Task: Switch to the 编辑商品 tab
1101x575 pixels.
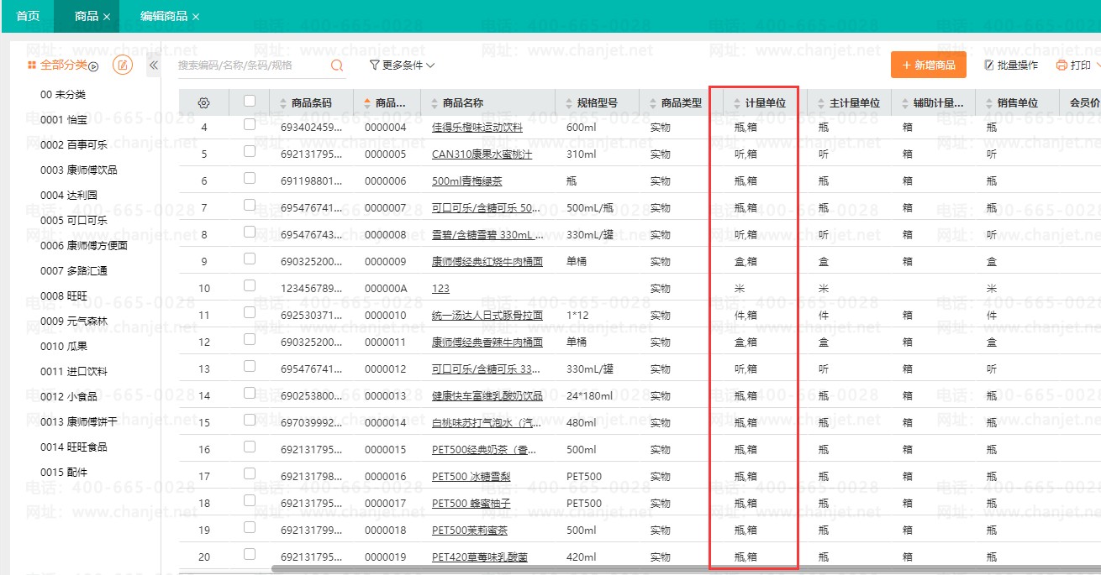Action: tap(163, 17)
